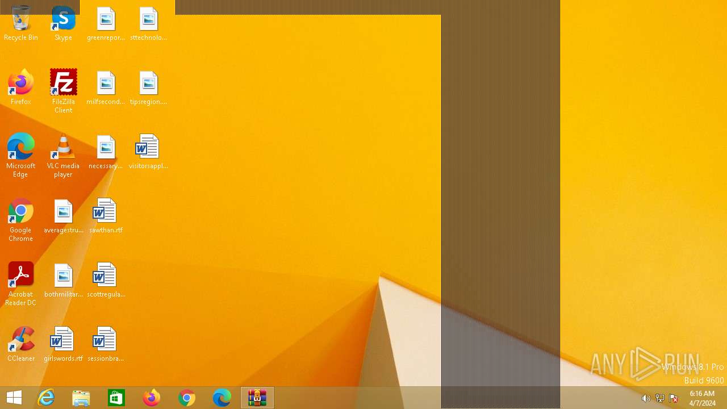Screen dimensions: 727x409
Task: Launch Skype from the desktop
Action: [x=63, y=23]
